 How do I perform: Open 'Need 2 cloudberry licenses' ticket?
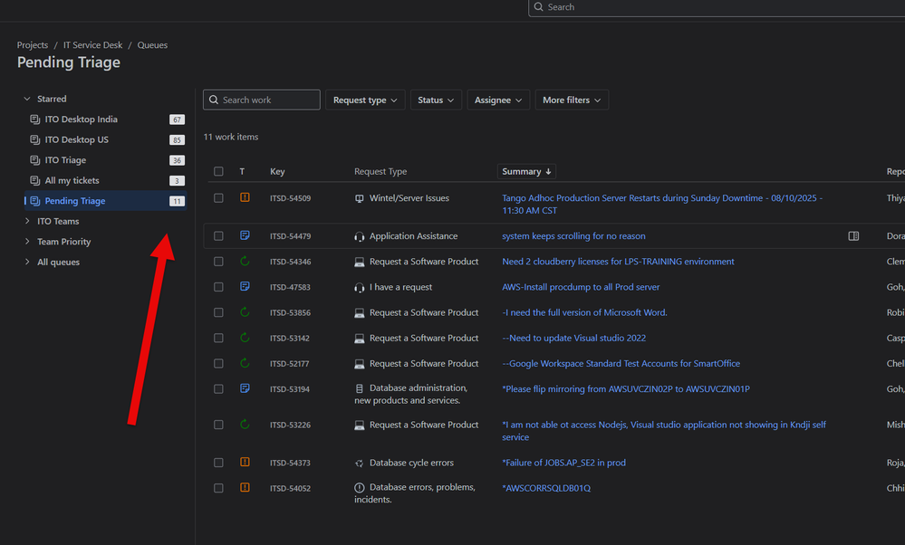[618, 262]
